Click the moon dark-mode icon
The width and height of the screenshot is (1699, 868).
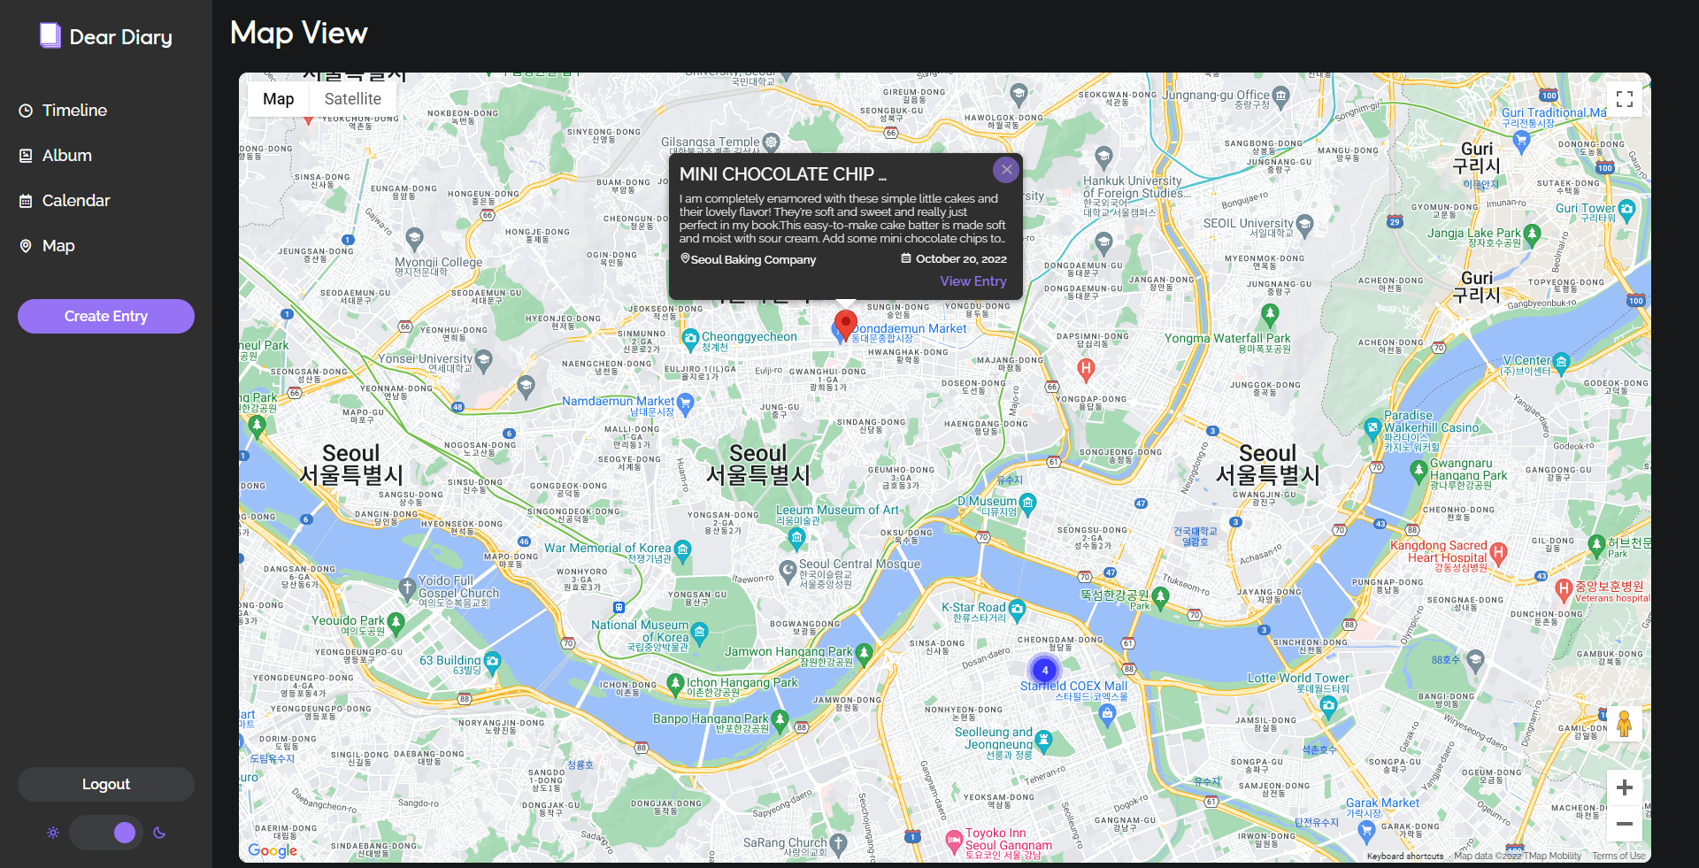pyautogui.click(x=159, y=833)
